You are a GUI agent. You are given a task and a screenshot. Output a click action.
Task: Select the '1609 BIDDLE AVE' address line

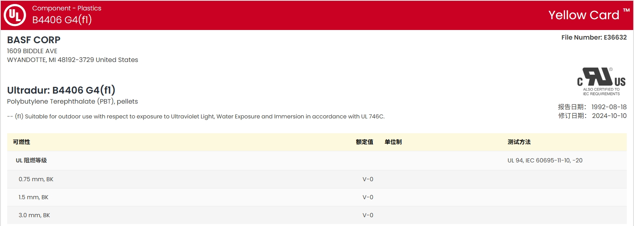[32, 51]
